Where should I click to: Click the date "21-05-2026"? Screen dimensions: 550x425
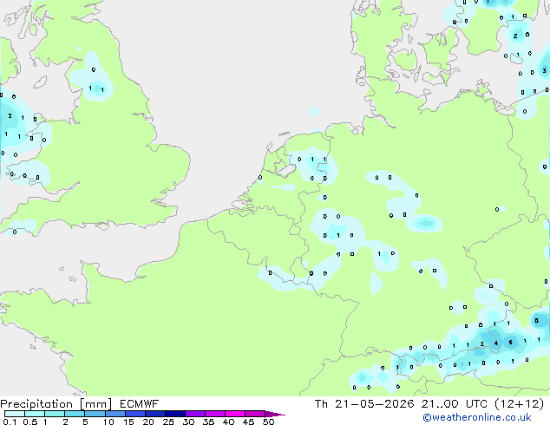point(374,404)
